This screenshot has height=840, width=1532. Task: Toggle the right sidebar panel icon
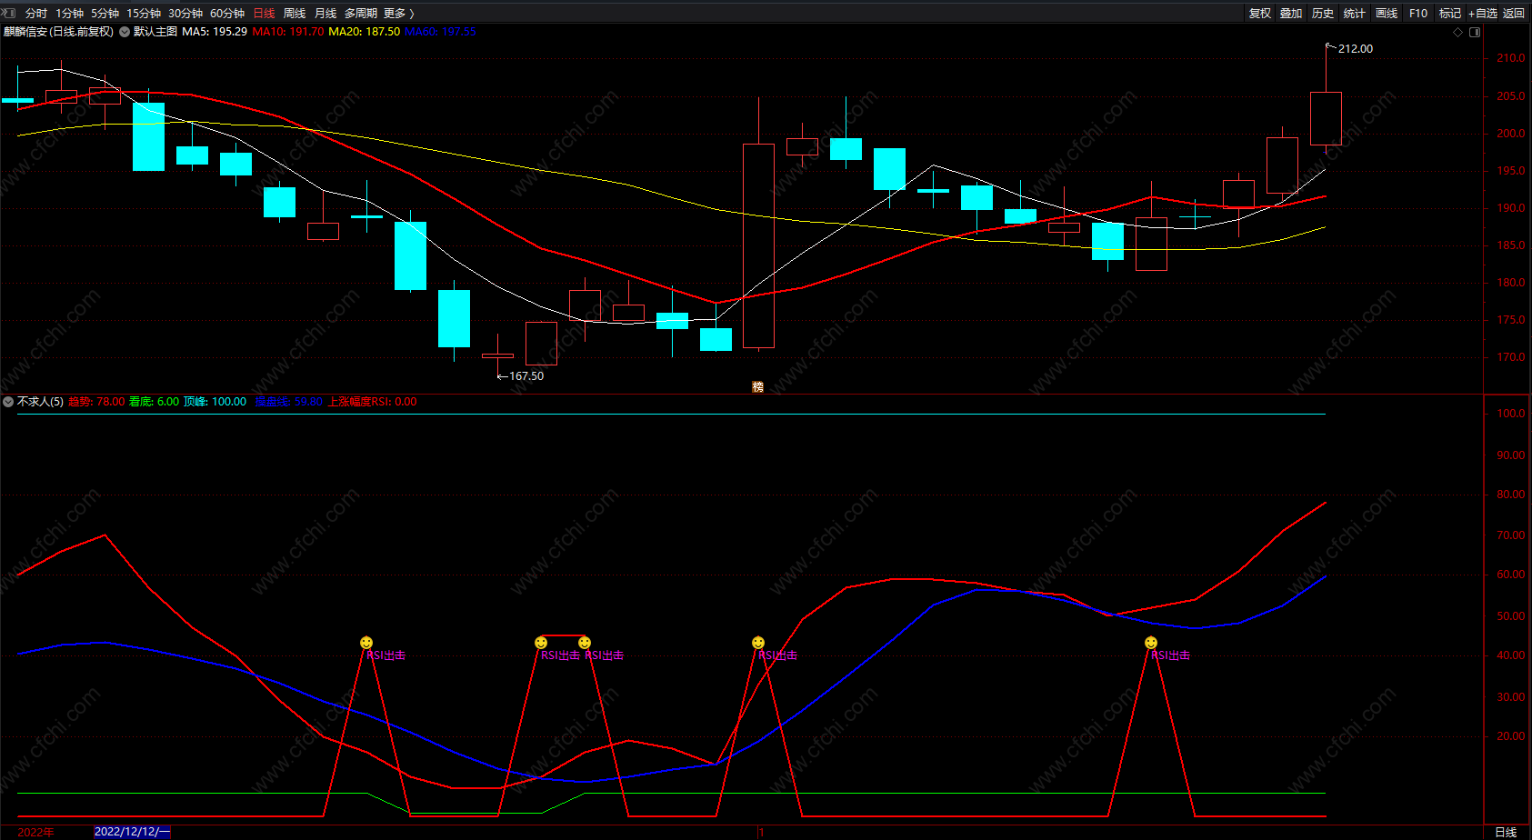click(x=1475, y=32)
